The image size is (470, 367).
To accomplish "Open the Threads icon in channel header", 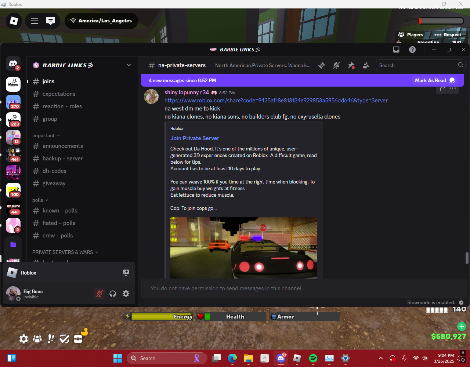I will (x=322, y=65).
